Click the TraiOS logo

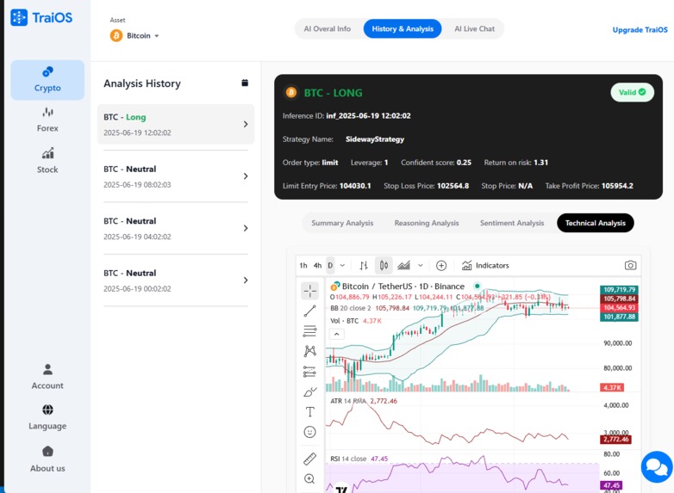(x=41, y=17)
